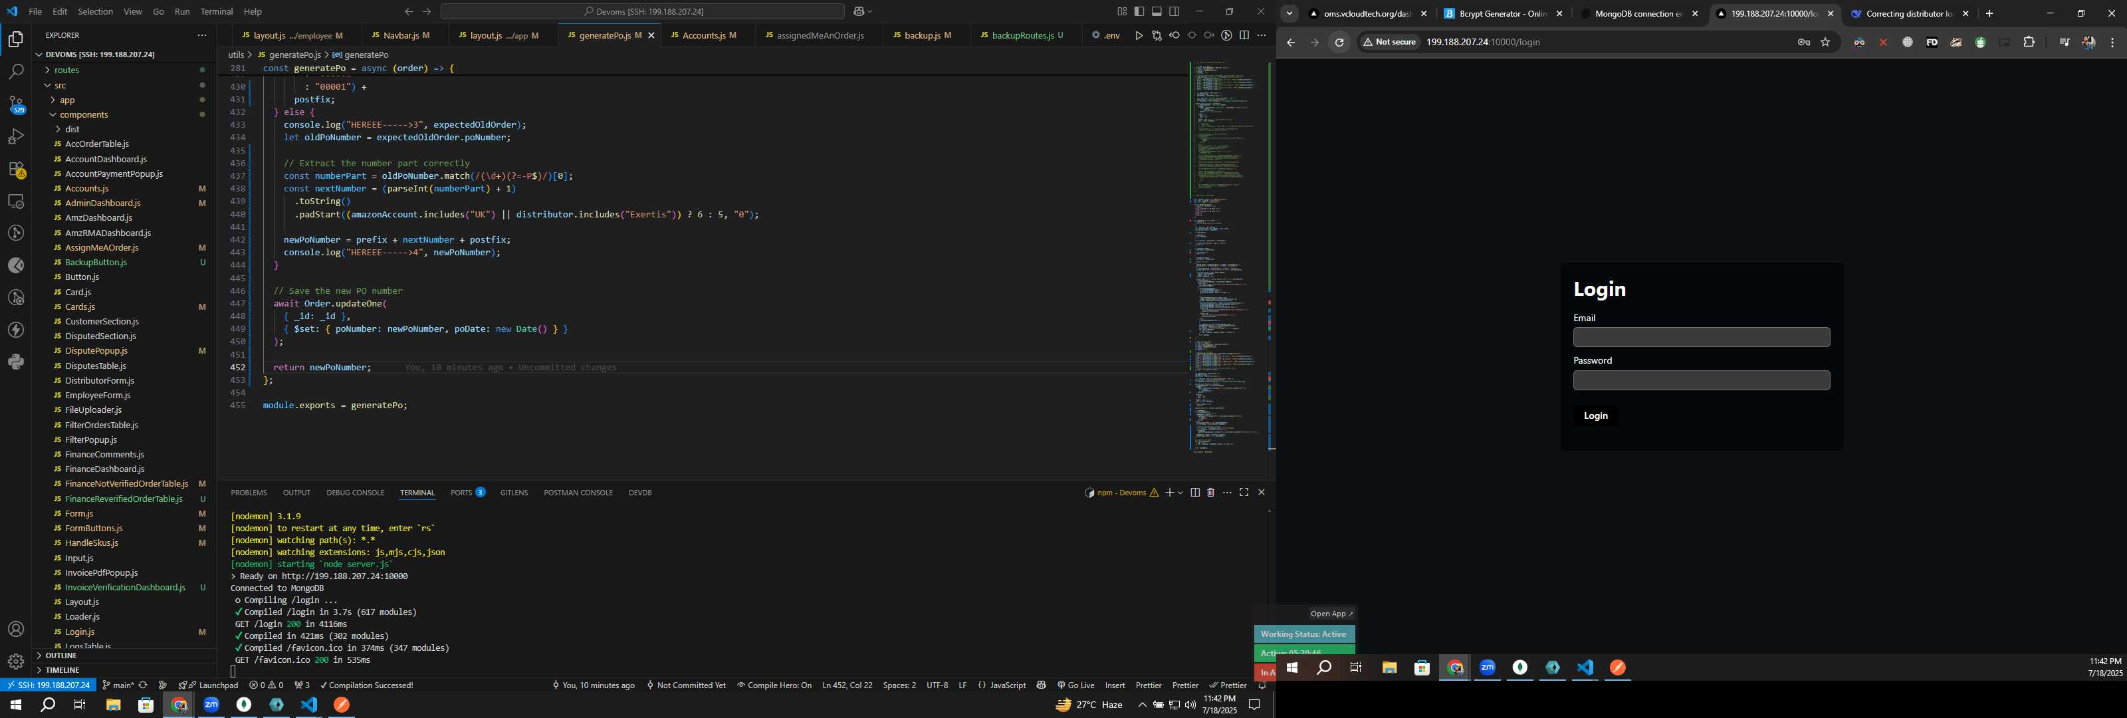The image size is (2127, 718).
Task: Click the Open App overlay button
Action: pyautogui.click(x=1331, y=614)
